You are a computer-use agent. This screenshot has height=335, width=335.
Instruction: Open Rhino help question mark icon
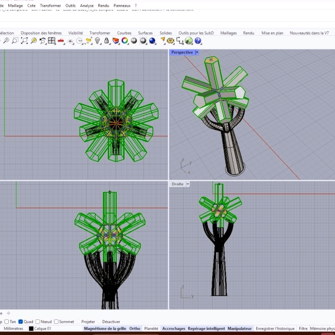click(x=197, y=41)
